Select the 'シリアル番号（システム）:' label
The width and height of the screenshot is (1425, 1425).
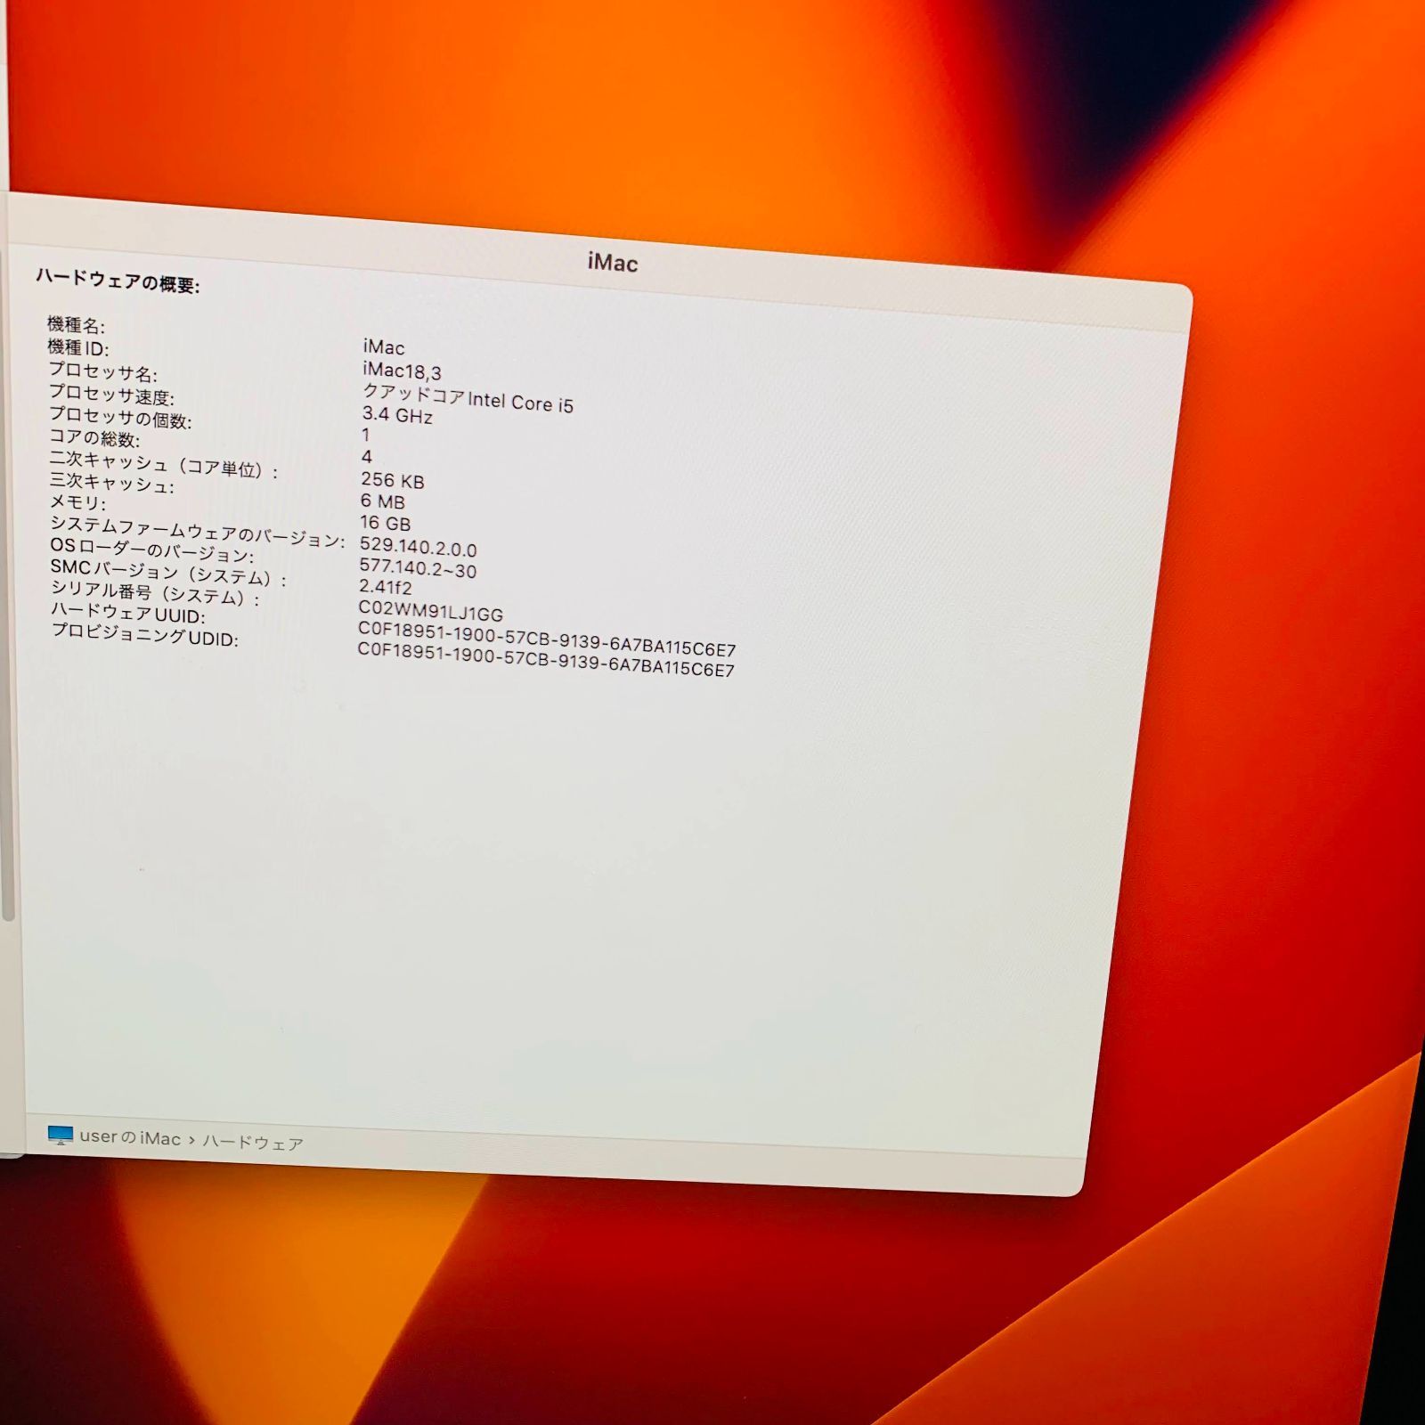pos(154,592)
